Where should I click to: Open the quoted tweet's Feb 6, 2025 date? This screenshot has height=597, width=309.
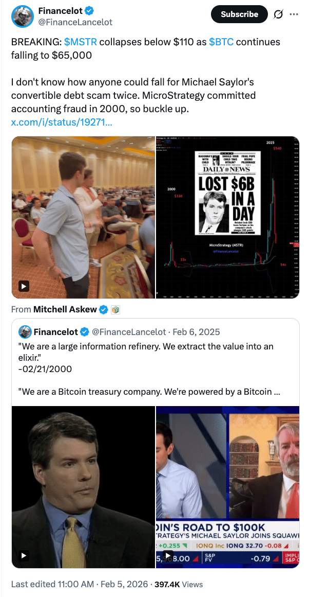click(196, 332)
